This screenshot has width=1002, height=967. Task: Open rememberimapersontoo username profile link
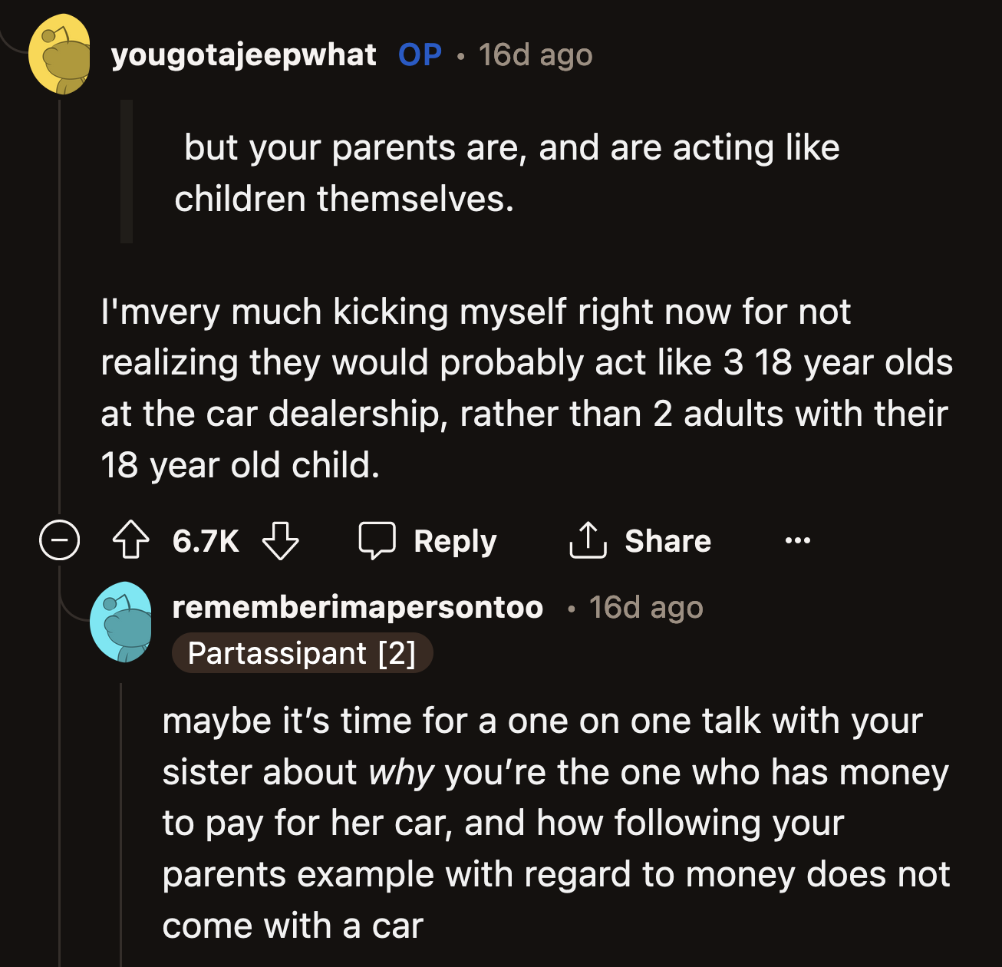pos(358,607)
